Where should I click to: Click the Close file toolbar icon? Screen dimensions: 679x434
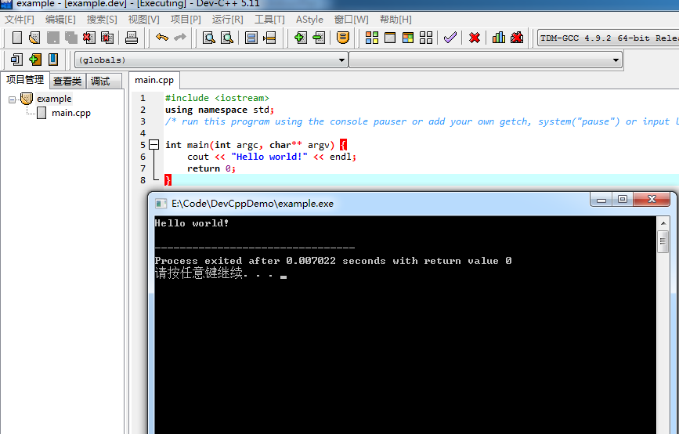[x=89, y=38]
